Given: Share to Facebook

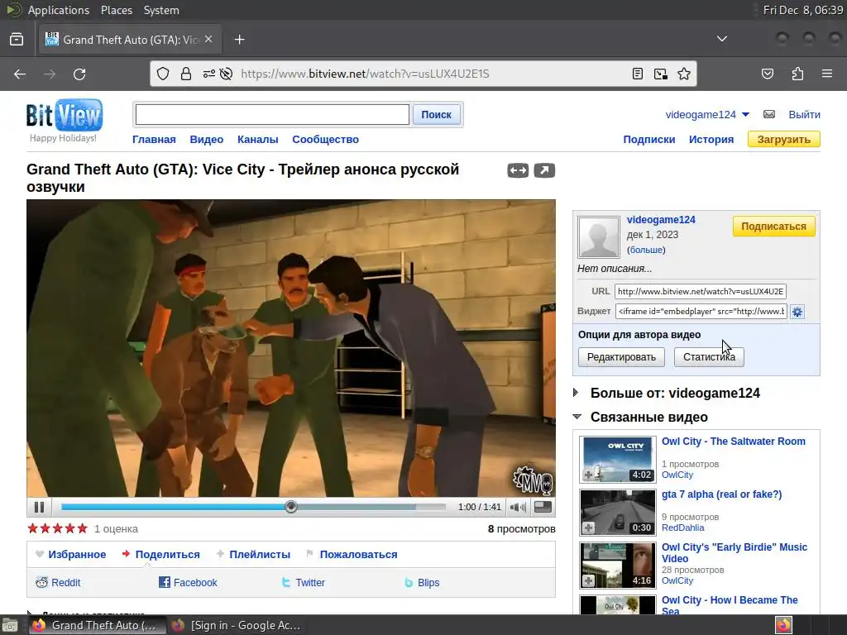Looking at the screenshot, I should pos(188,583).
